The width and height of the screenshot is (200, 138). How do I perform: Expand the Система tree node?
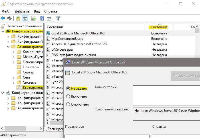pyautogui.click(x=14, y=83)
